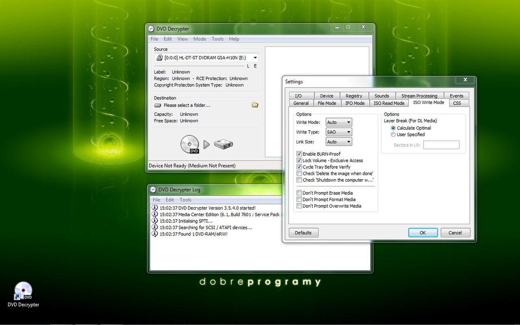Open the destination folder browse icon
The width and height of the screenshot is (520, 325).
255,105
